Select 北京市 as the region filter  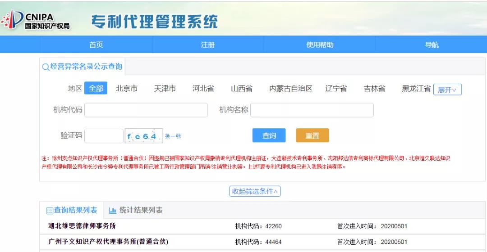coord(127,89)
